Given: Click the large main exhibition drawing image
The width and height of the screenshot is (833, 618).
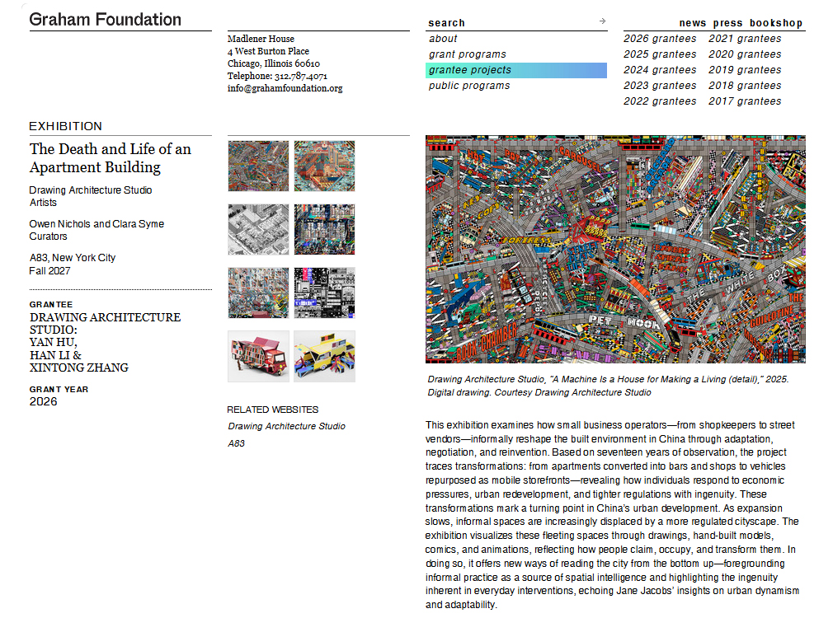Looking at the screenshot, I should 615,249.
